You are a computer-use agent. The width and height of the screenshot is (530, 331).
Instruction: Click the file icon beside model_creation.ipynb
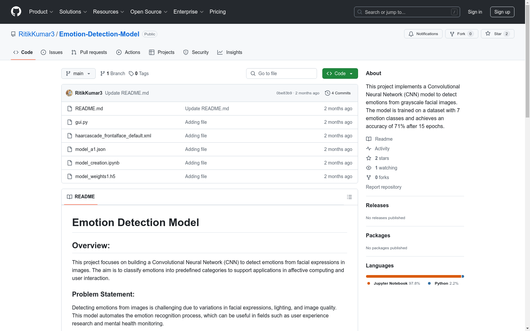point(70,163)
